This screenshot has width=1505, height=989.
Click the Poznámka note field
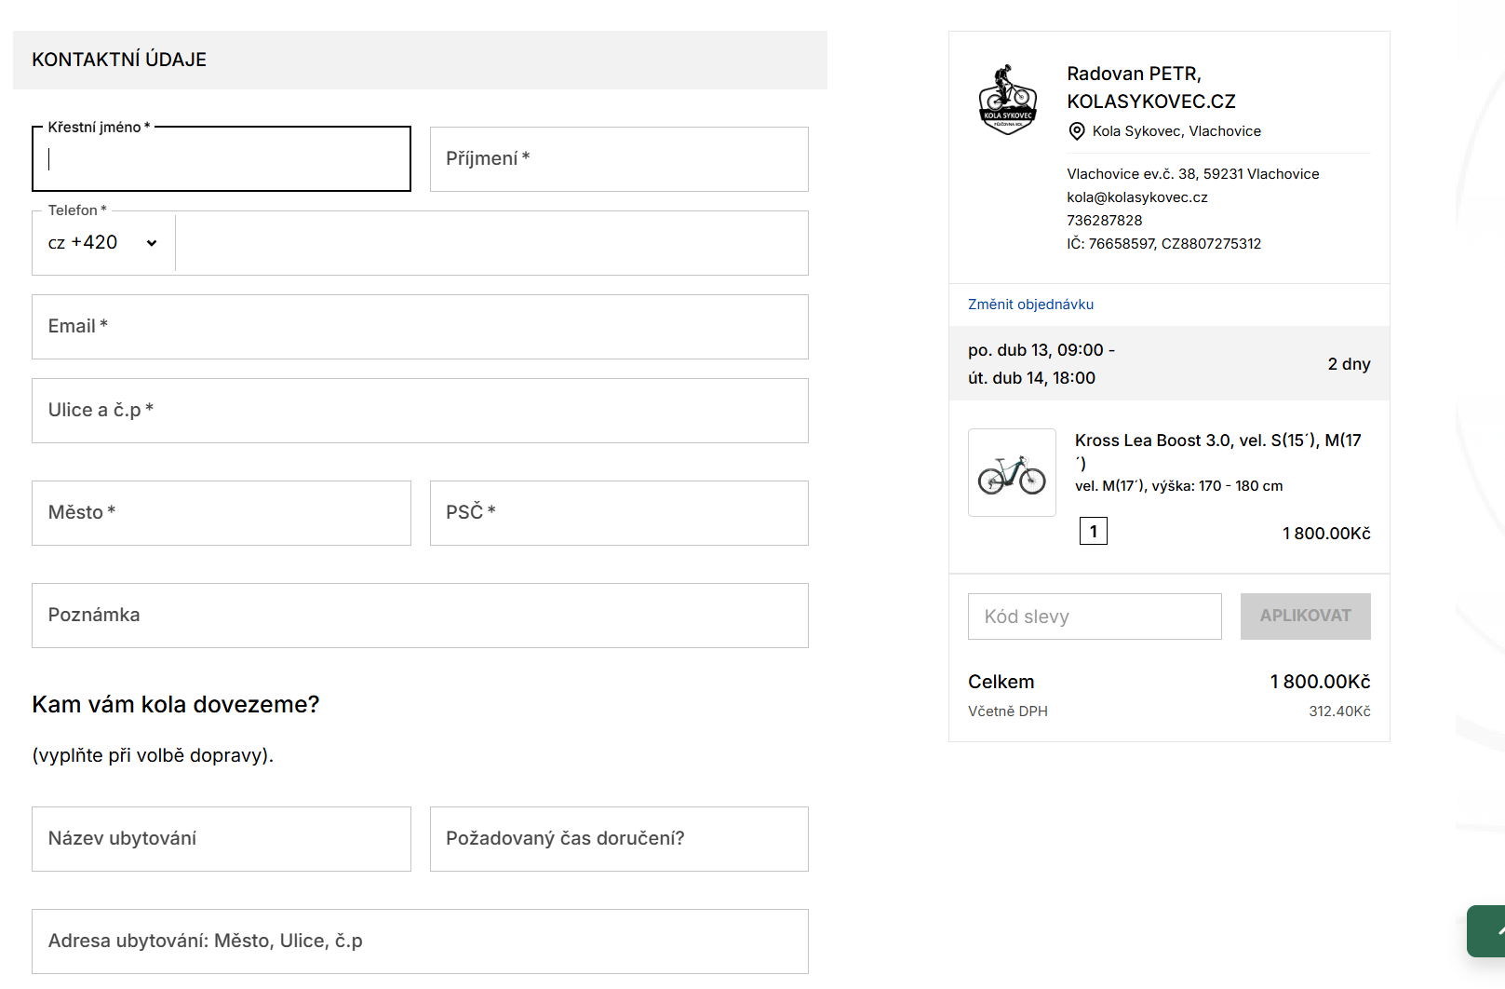420,616
